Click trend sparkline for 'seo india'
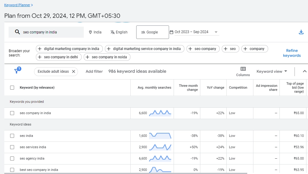Viewport: 308px width, 174px height. point(160,136)
